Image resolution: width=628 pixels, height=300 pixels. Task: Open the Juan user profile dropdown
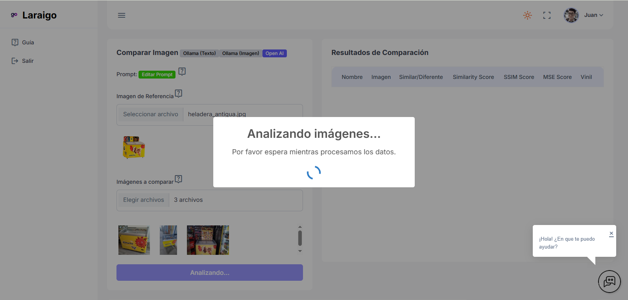[x=593, y=15]
